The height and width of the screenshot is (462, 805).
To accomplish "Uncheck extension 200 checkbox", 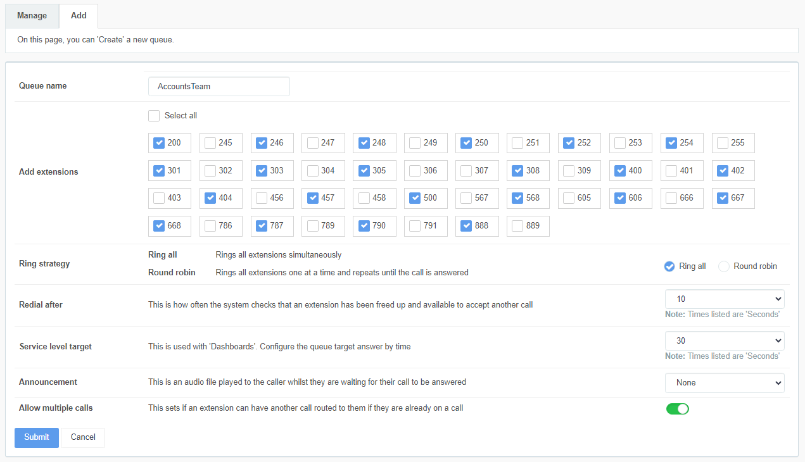I will click(x=159, y=143).
